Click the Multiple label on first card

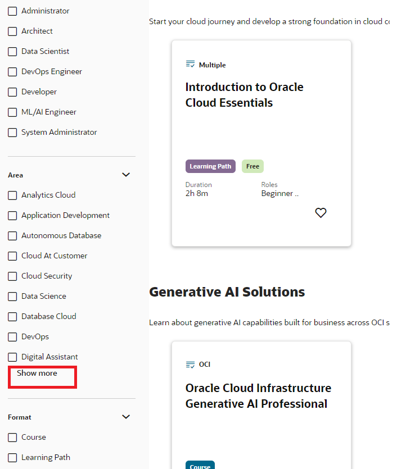[212, 65]
